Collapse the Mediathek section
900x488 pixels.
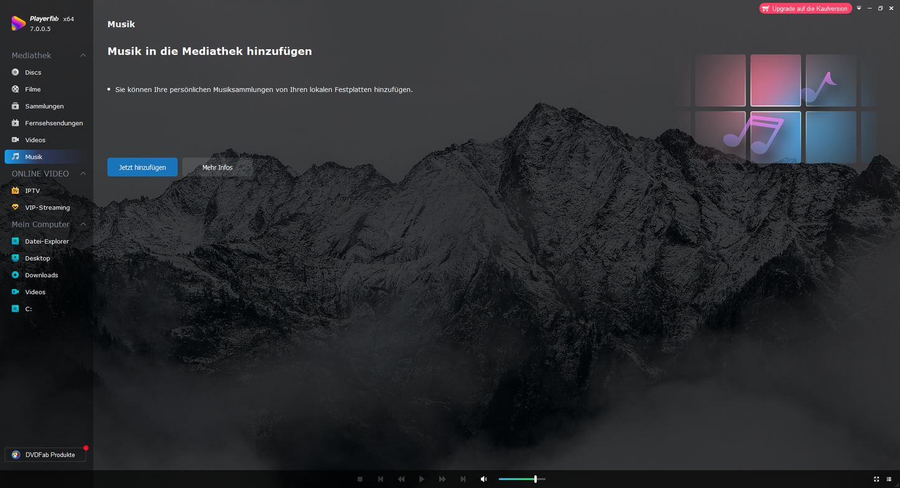(83, 55)
